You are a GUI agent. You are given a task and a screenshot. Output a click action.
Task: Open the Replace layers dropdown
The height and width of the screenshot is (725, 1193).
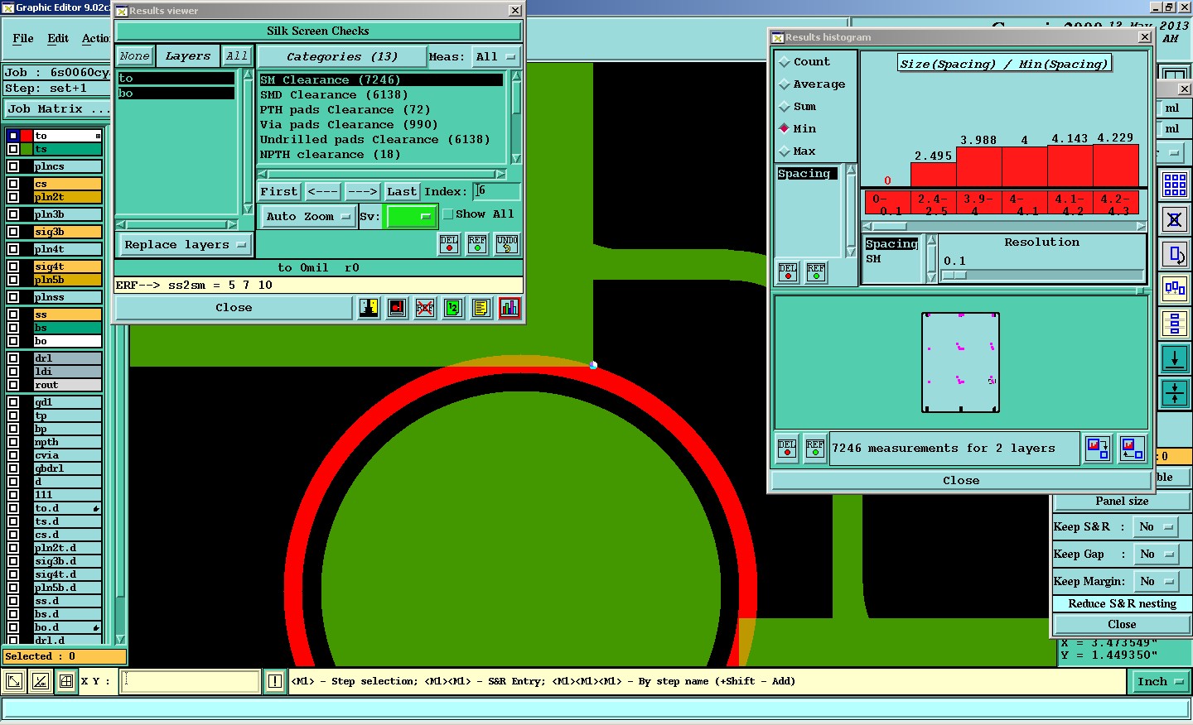185,245
